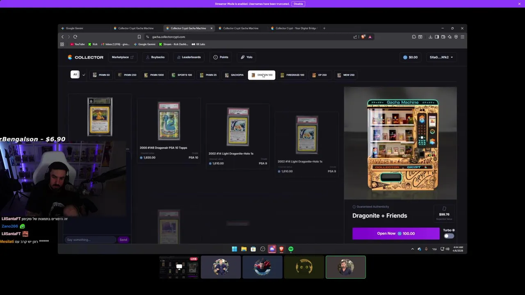
Task: Click the Guaranteed Authenticity label
Action: tap(371, 206)
